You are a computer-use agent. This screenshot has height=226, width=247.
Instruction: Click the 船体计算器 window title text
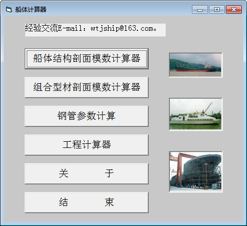(31, 9)
